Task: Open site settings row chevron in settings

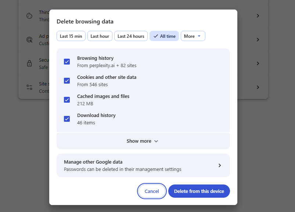Action: point(258,87)
